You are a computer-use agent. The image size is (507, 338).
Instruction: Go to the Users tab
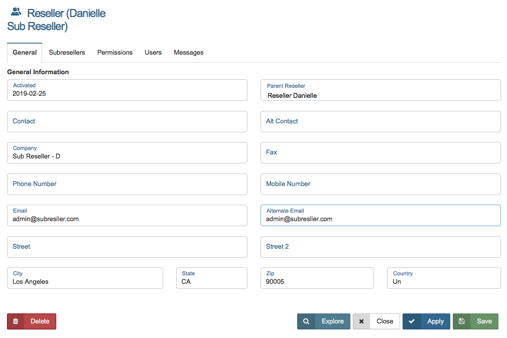point(153,53)
